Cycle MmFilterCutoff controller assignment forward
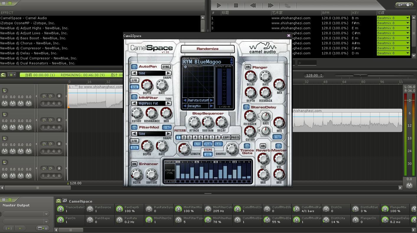Viewport: 417px width, 233px height. click(x=211, y=100)
